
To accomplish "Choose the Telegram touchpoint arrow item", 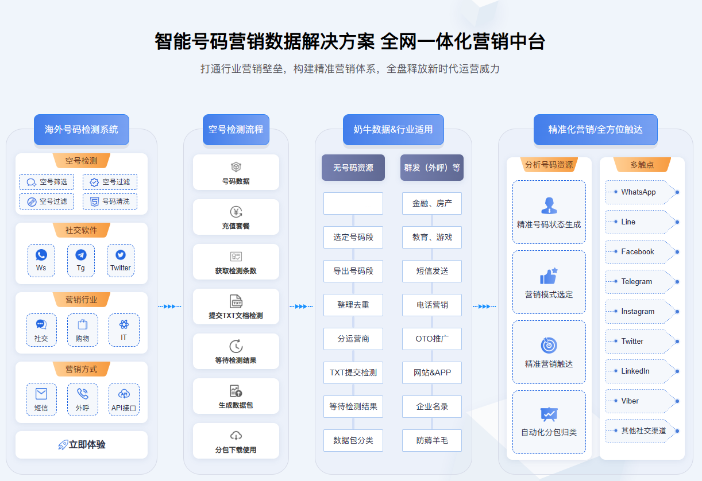I will [641, 282].
